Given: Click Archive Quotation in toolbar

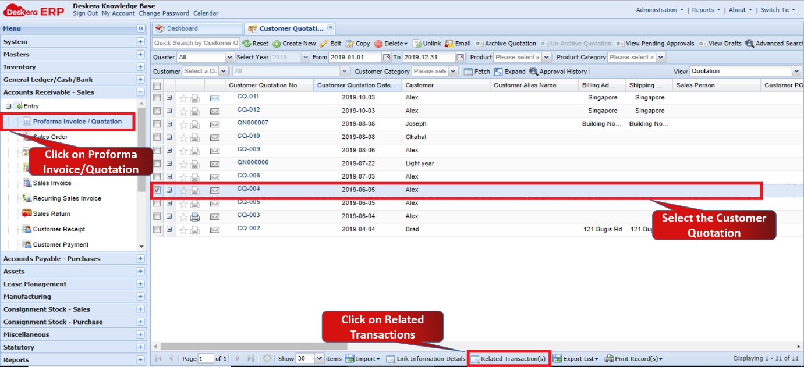Looking at the screenshot, I should click(x=505, y=44).
